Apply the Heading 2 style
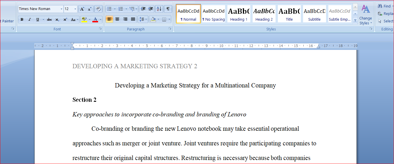 [264, 13]
